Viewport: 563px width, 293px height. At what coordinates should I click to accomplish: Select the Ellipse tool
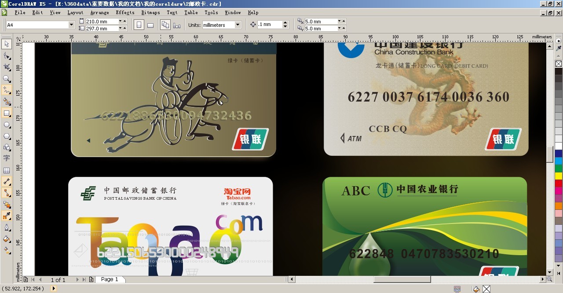(x=7, y=125)
